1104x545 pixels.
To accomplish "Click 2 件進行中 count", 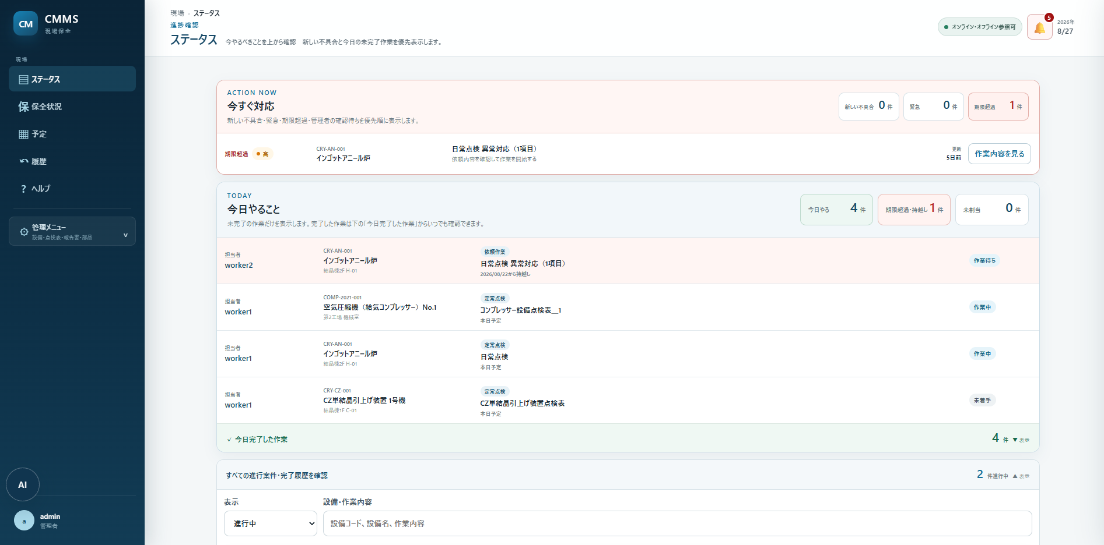I will pos(993,475).
